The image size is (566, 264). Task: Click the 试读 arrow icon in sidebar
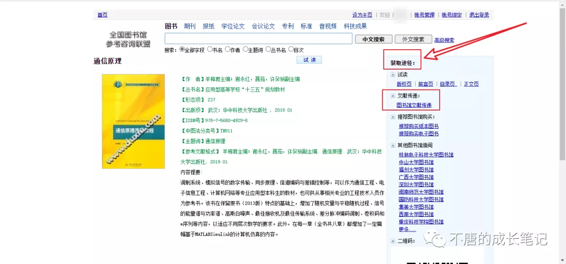click(393, 75)
